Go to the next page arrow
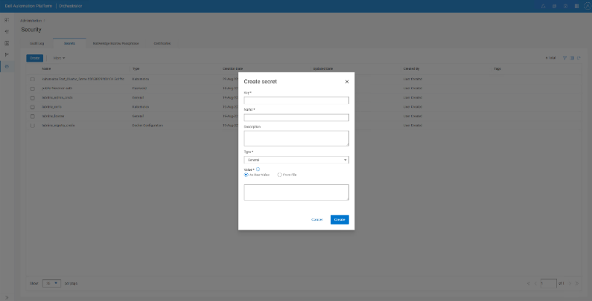The height and width of the screenshot is (301, 592). coord(570,283)
